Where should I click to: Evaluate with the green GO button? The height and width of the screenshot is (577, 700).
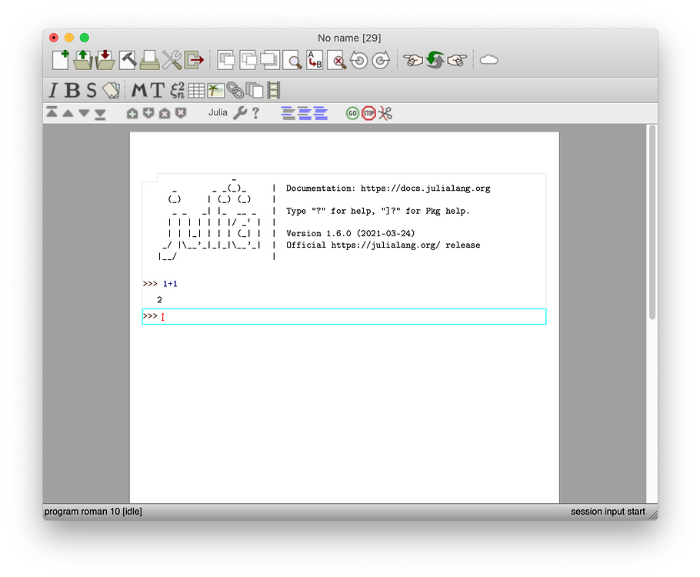click(352, 113)
